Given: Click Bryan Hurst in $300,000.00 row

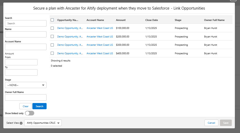Looking at the screenshot, I should click(210, 45).
